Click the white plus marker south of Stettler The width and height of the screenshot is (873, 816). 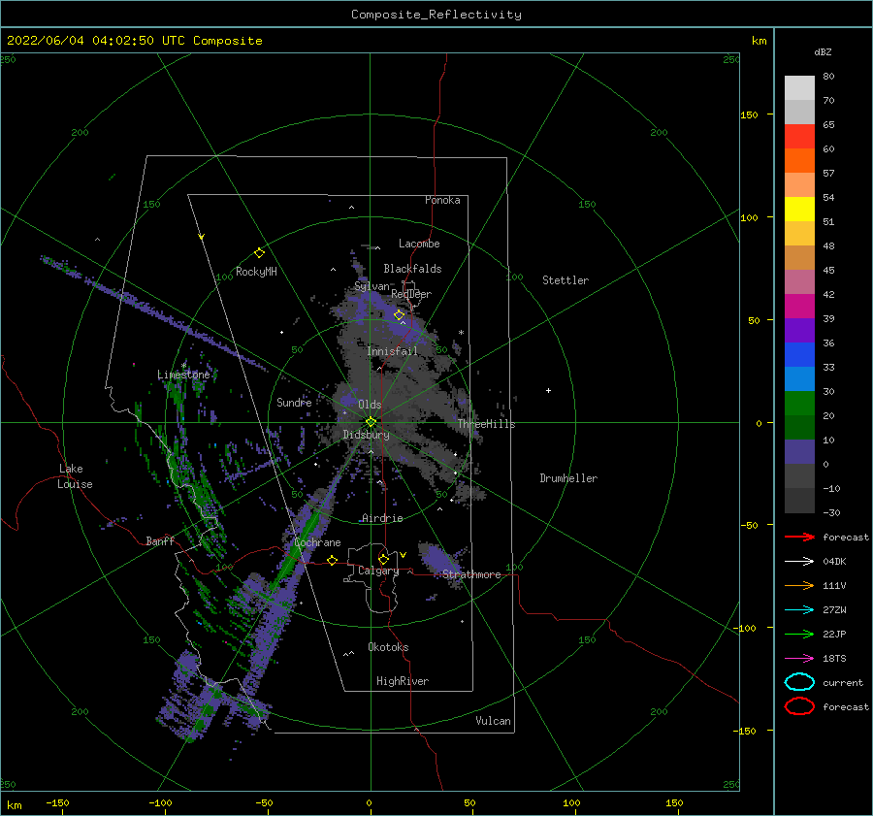click(x=548, y=390)
